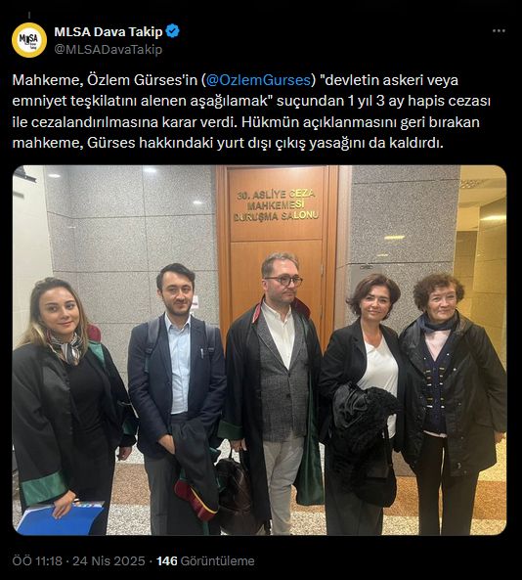Image resolution: width=522 pixels, height=580 pixels.
Task: Click the courtroom door sign in photo
Action: (276, 205)
